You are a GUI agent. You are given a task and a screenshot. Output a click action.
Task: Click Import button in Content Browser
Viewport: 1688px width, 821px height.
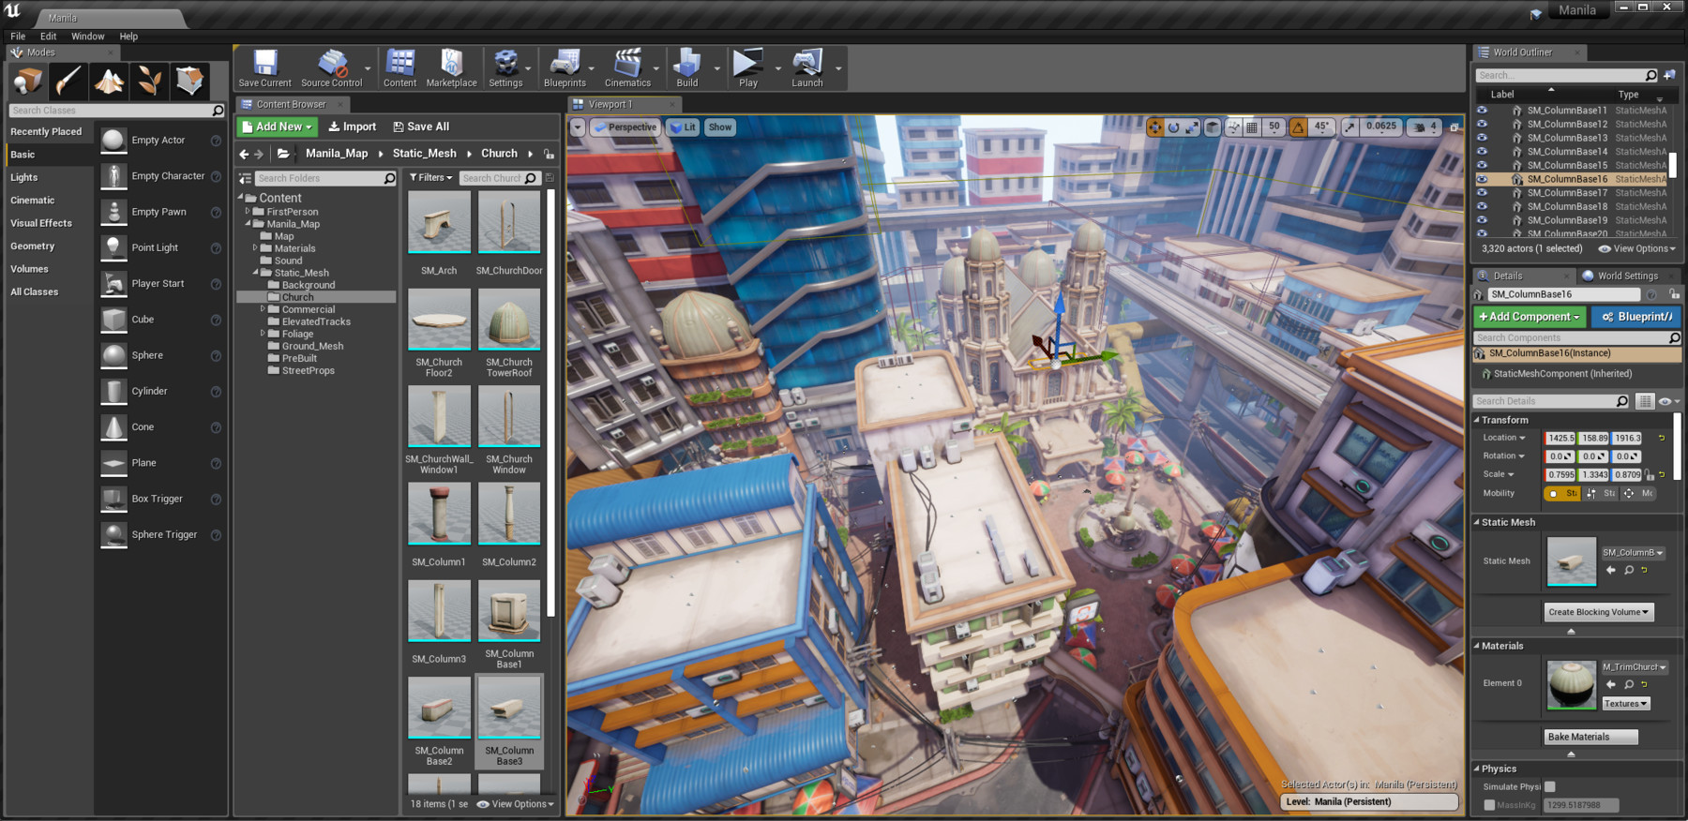[x=353, y=127]
